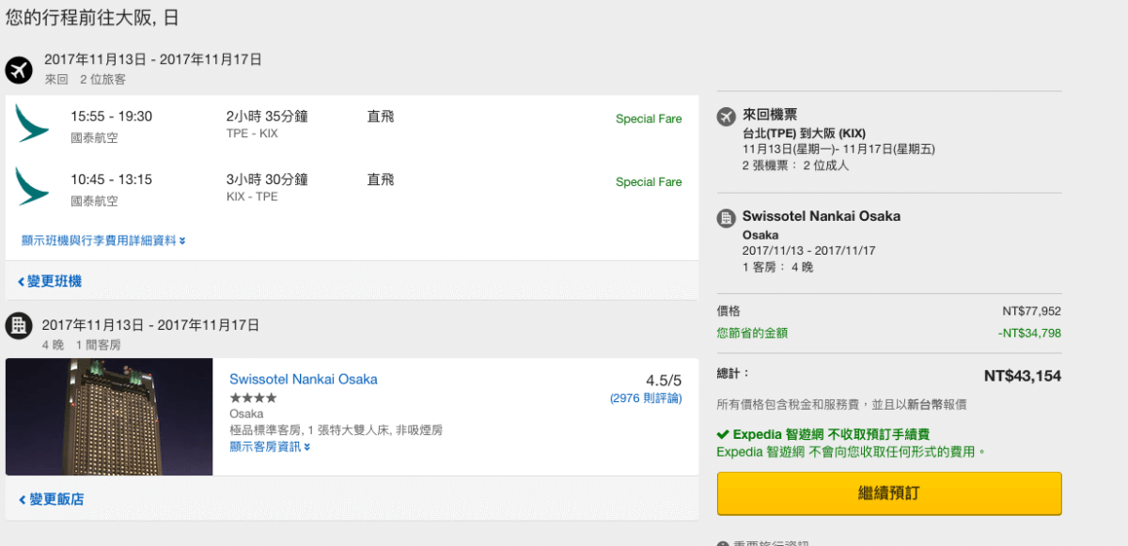Click the price NT$77,952
This screenshot has height=546, width=1128.
pos(1032,311)
